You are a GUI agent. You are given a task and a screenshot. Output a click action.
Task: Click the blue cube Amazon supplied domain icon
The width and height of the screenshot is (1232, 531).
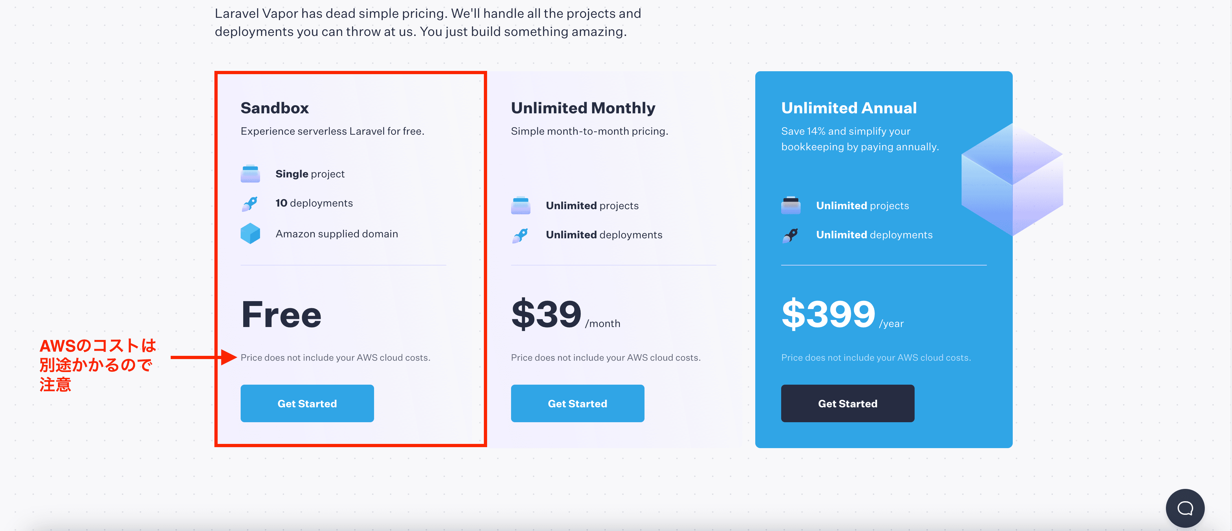point(250,234)
